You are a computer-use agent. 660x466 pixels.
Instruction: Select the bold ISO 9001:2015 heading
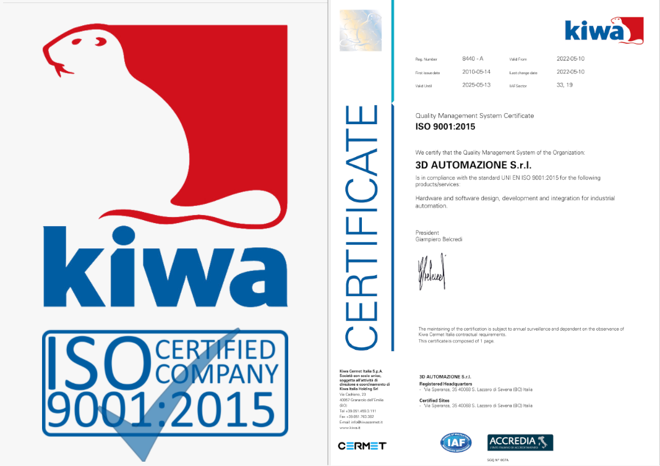[x=445, y=127]
